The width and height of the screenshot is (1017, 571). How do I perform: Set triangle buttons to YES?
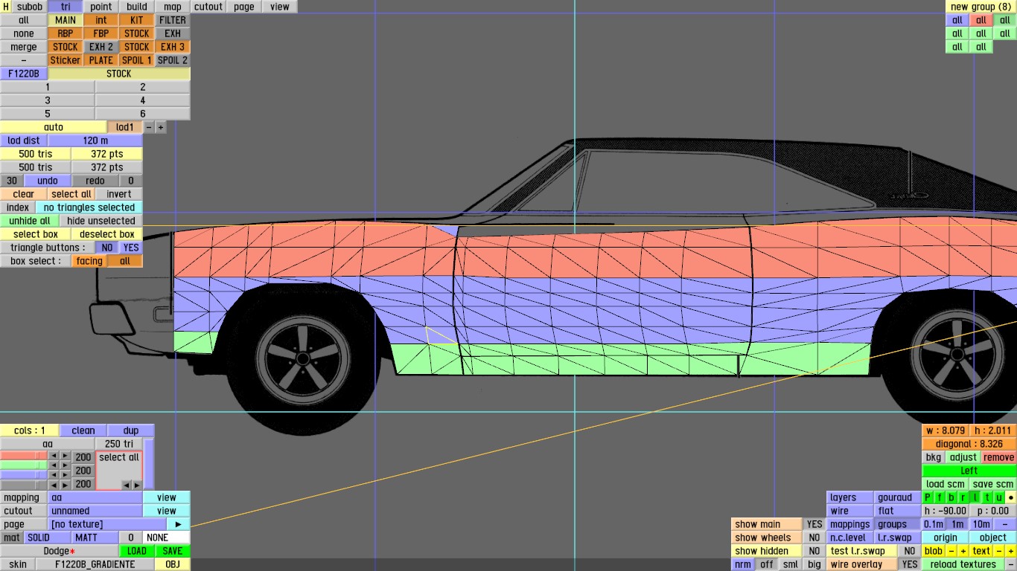click(131, 248)
